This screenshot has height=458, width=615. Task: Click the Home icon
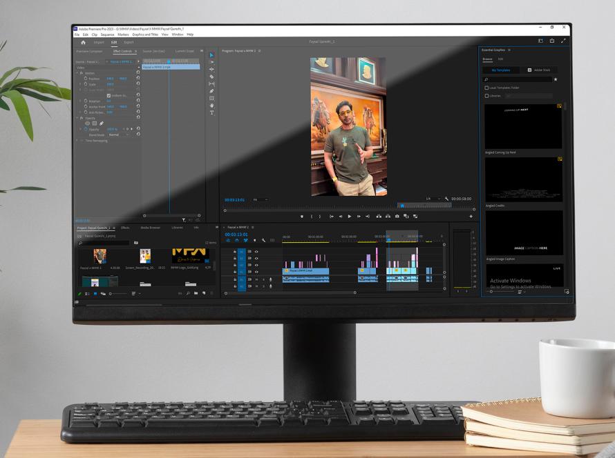(x=84, y=43)
